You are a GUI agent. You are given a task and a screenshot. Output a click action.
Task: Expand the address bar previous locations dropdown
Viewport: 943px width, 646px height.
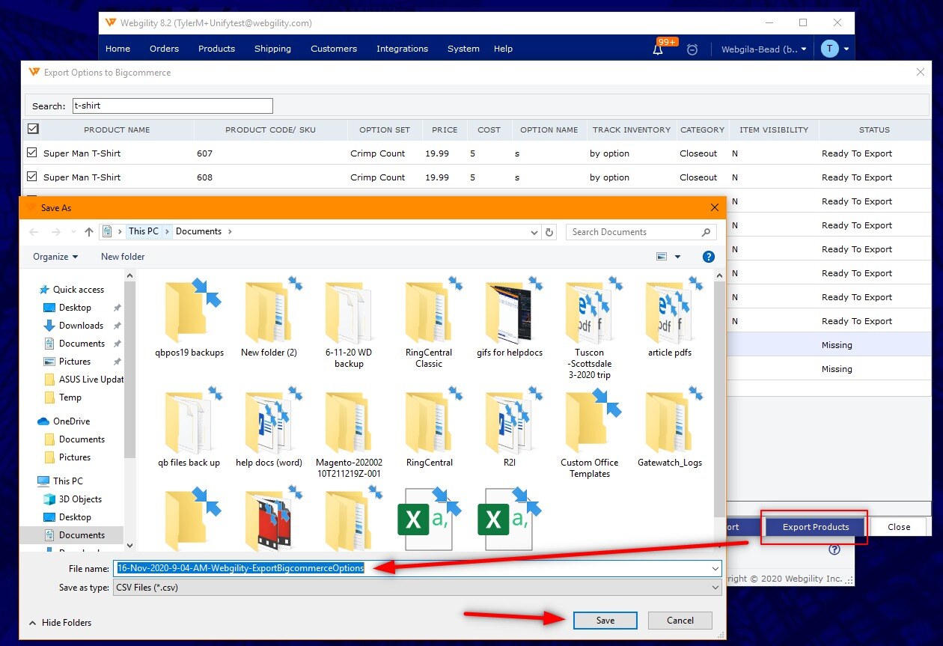click(x=534, y=232)
